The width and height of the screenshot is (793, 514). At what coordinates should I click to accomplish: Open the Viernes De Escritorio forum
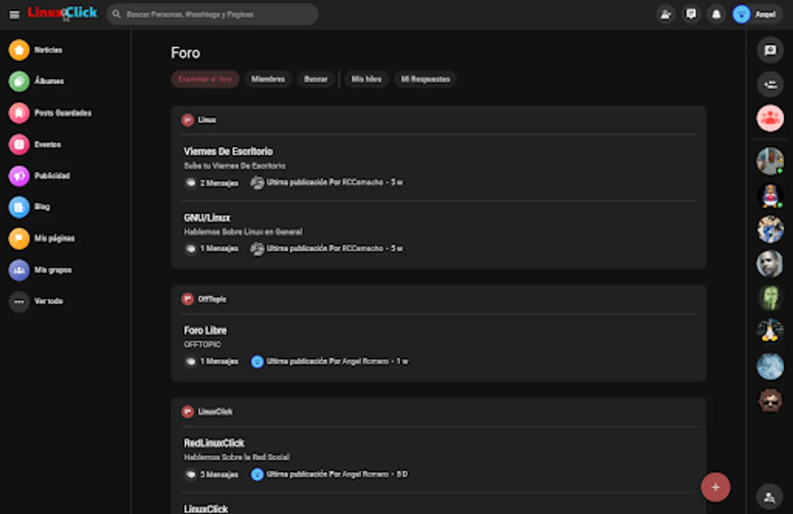coord(228,151)
